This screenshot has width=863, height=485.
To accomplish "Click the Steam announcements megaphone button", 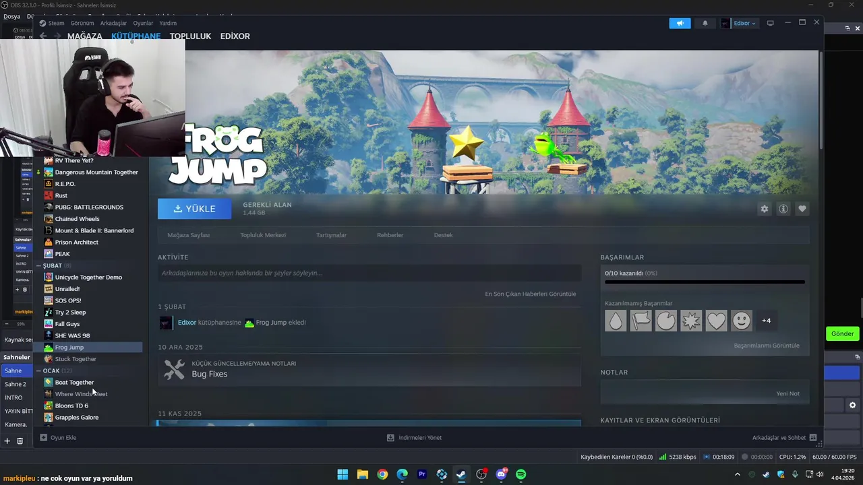I will point(680,23).
